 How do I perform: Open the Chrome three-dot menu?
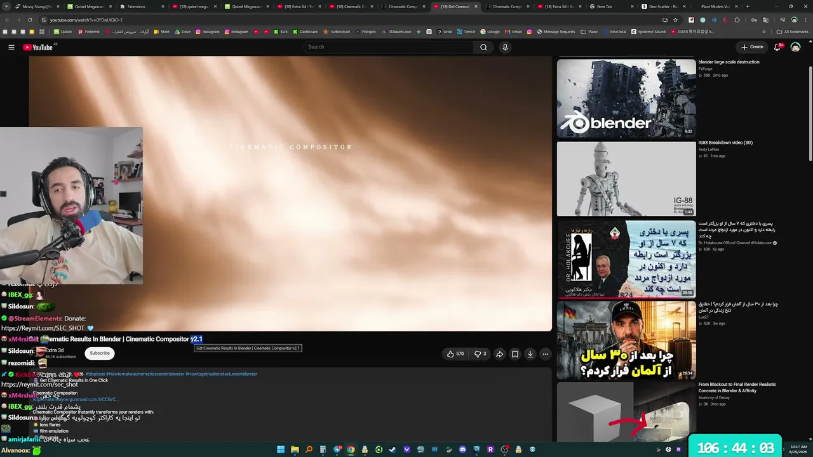[805, 20]
